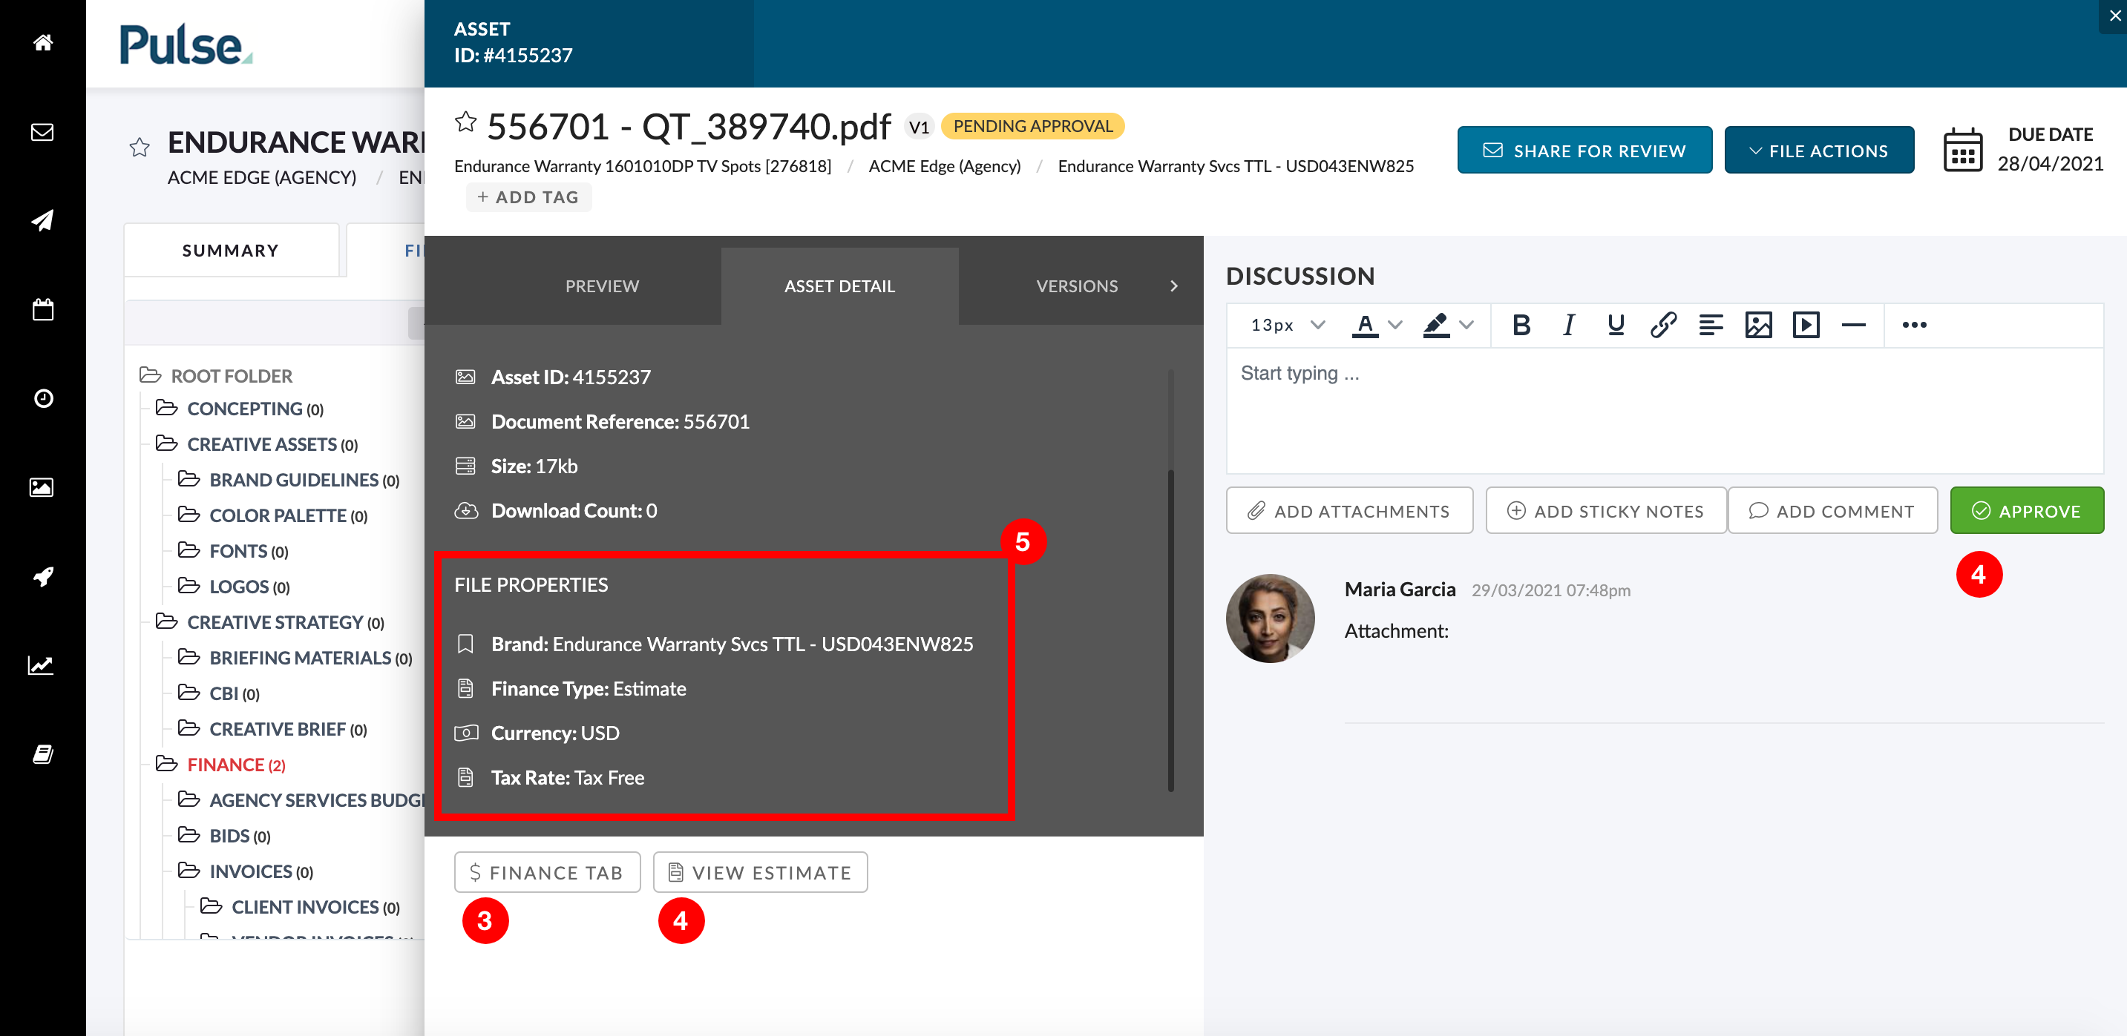Open the Client Invoices folder

tap(301, 906)
